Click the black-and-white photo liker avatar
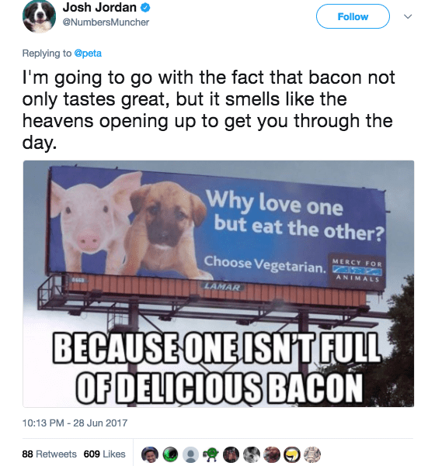The height and width of the screenshot is (466, 428). [252, 454]
